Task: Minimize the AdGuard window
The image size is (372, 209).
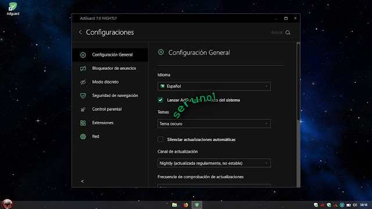Action: [x=277, y=19]
